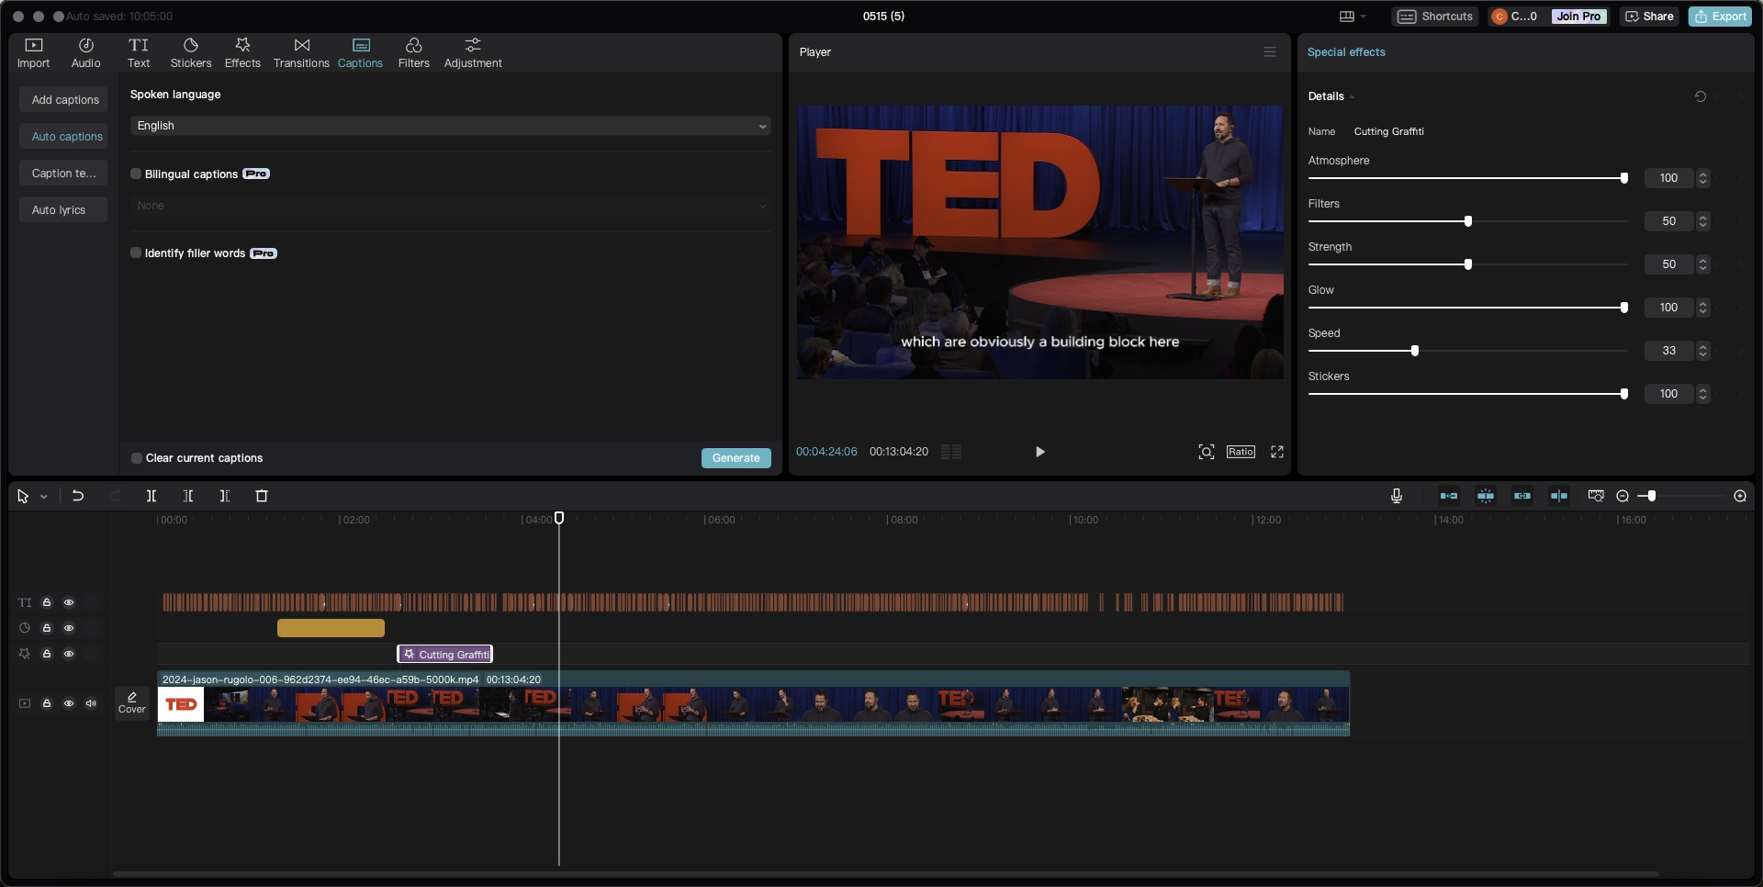Select Auto captions in sidebar
This screenshot has height=887, width=1763.
point(64,136)
